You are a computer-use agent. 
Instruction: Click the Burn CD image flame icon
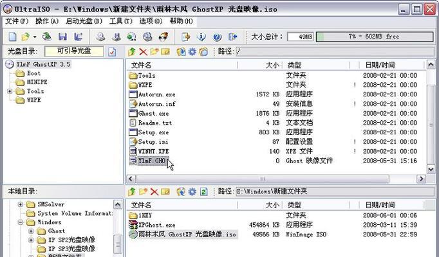point(163,37)
